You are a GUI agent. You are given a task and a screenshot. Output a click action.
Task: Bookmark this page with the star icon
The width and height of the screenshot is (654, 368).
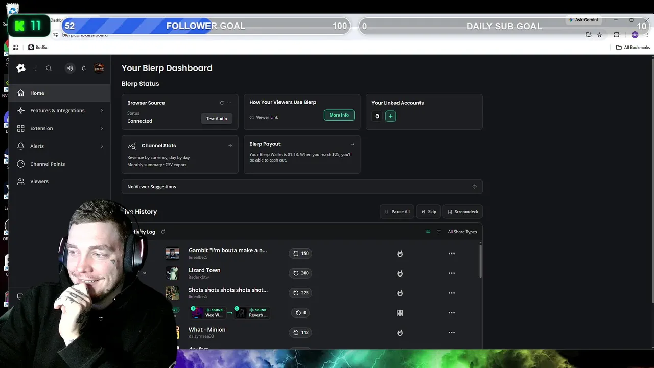[x=599, y=35]
